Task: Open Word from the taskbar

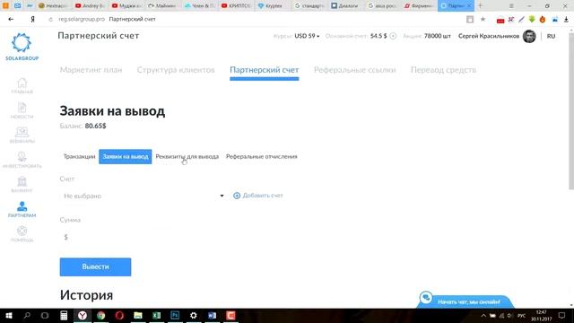Action: coord(212,315)
